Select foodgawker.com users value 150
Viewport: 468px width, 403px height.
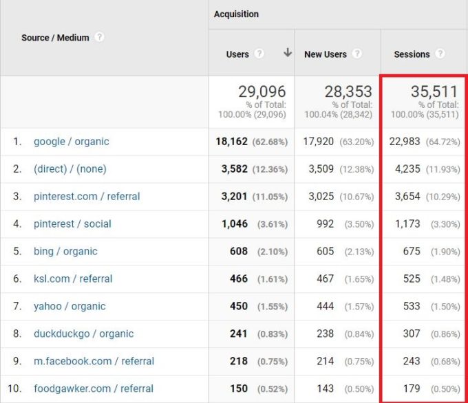(239, 389)
